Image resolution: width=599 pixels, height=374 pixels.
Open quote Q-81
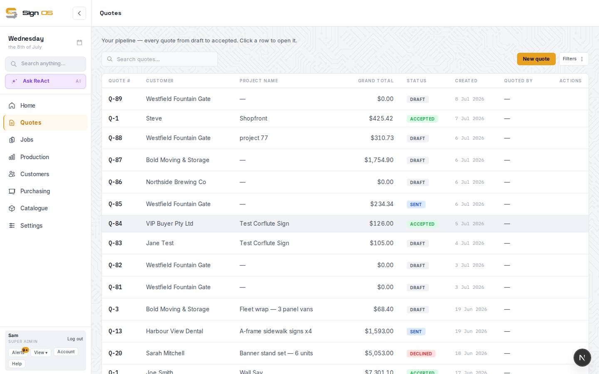(x=345, y=287)
